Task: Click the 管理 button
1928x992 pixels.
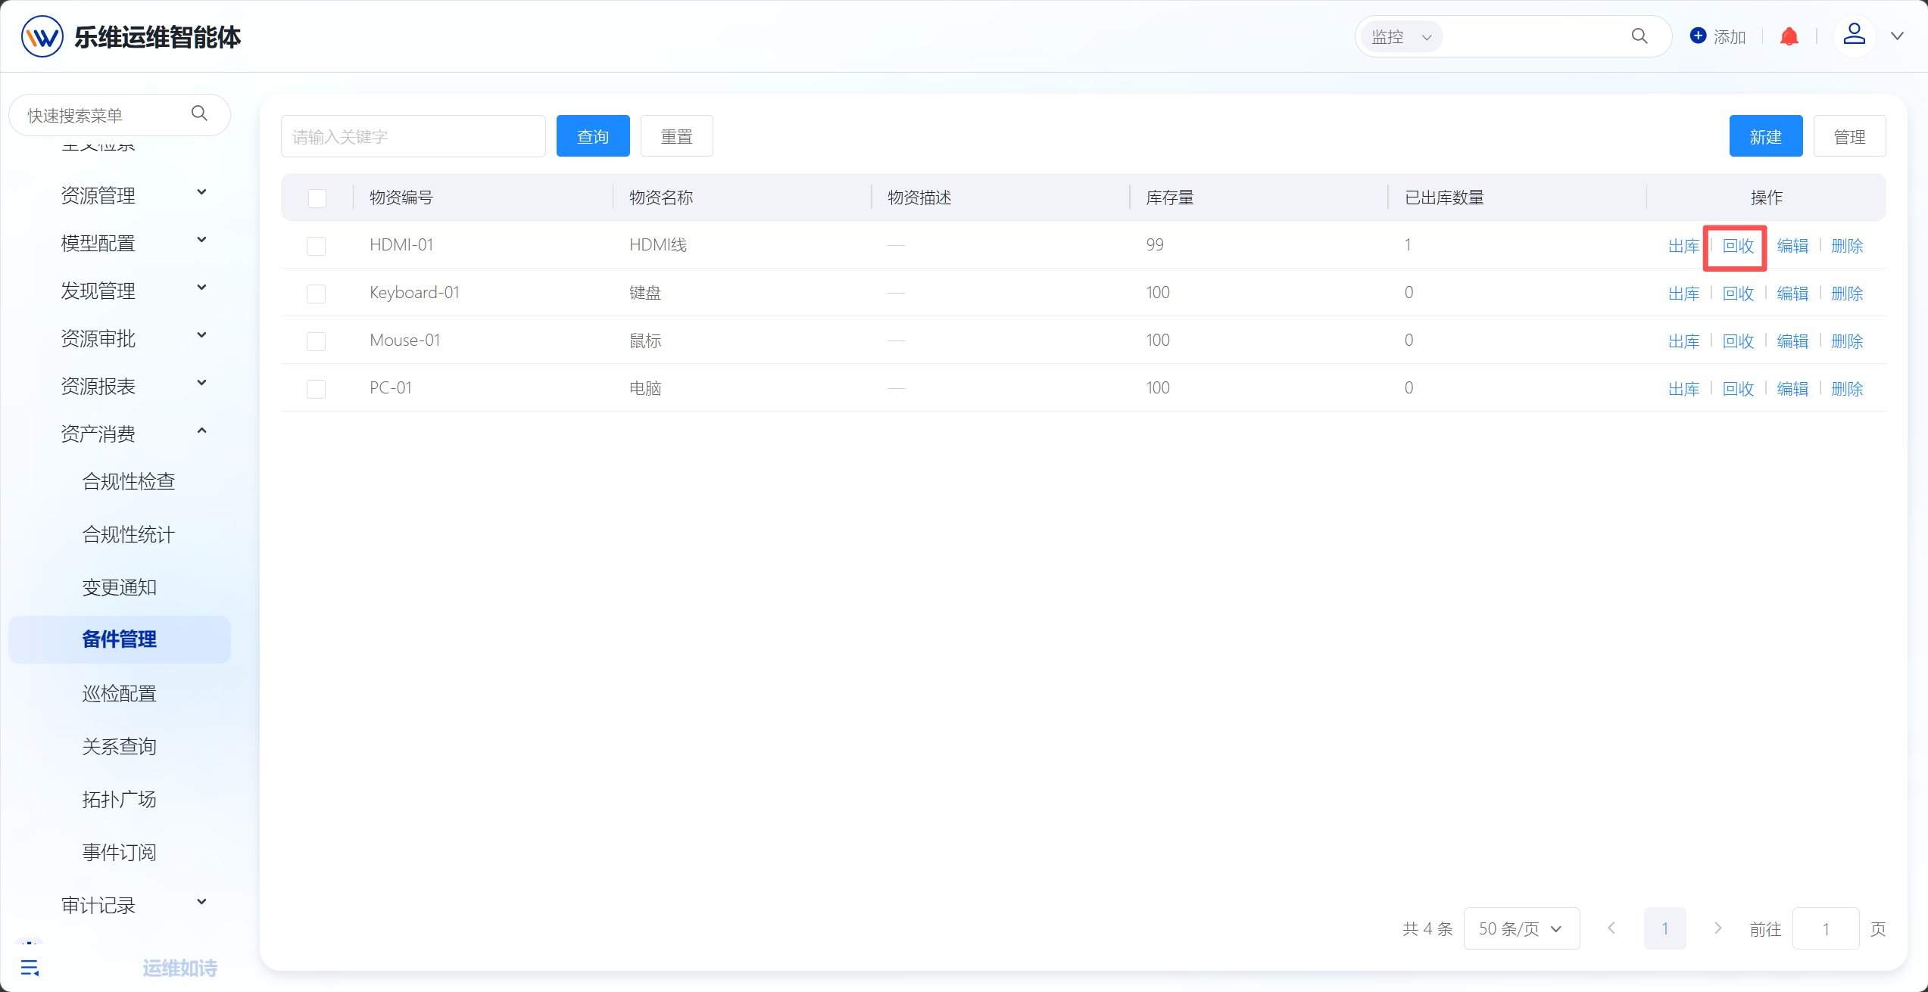Action: pyautogui.click(x=1850, y=136)
